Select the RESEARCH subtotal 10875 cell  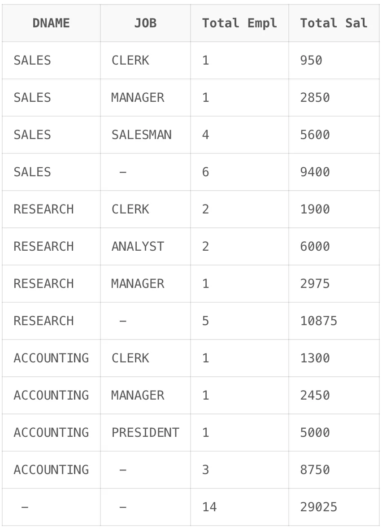[x=334, y=321]
